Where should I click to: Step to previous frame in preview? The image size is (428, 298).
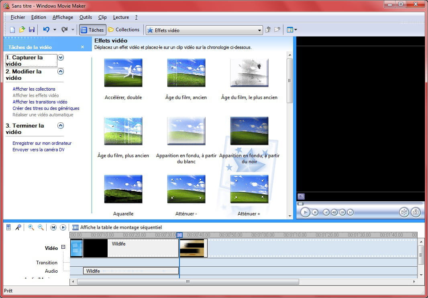click(334, 212)
